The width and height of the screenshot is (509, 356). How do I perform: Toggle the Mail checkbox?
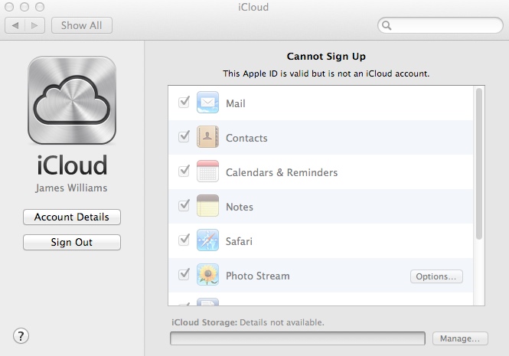click(184, 102)
